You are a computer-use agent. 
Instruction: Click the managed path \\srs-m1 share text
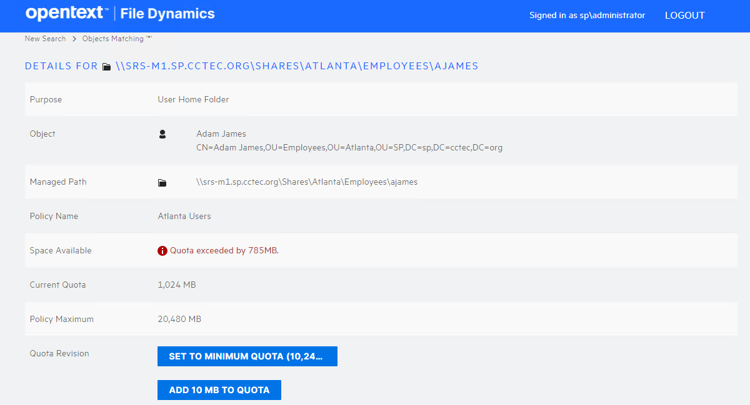[307, 182]
